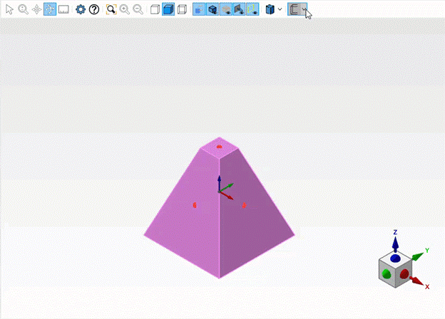The image size is (445, 319).
Task: Click zoom to fit icon
Action: click(x=111, y=9)
